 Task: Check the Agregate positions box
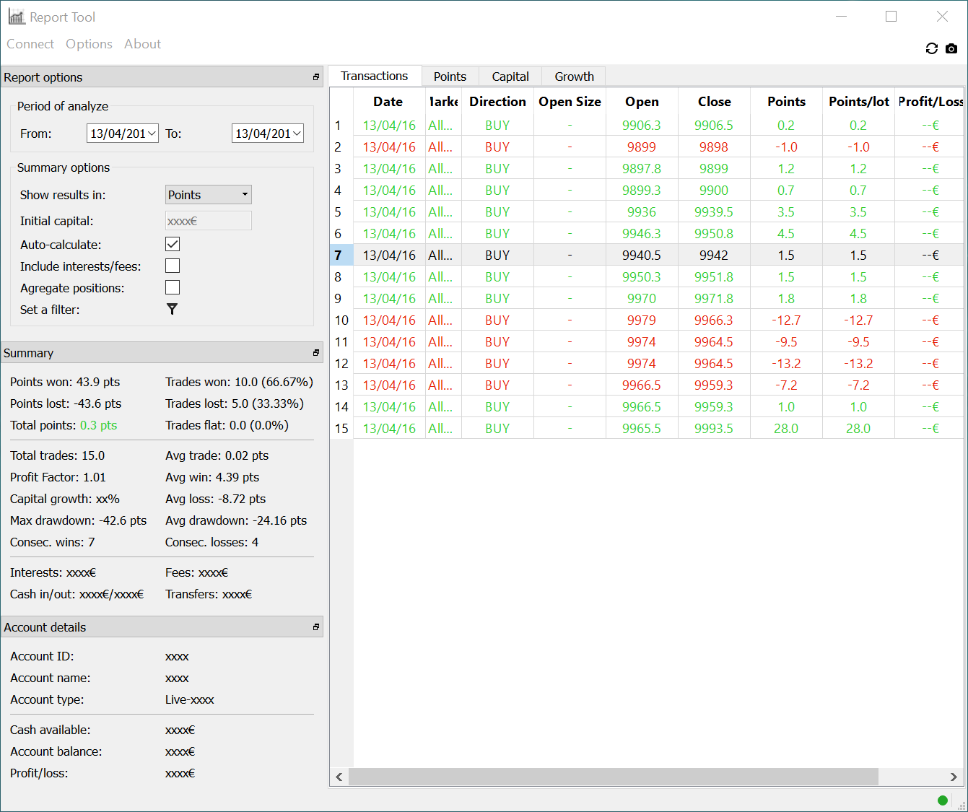173,287
